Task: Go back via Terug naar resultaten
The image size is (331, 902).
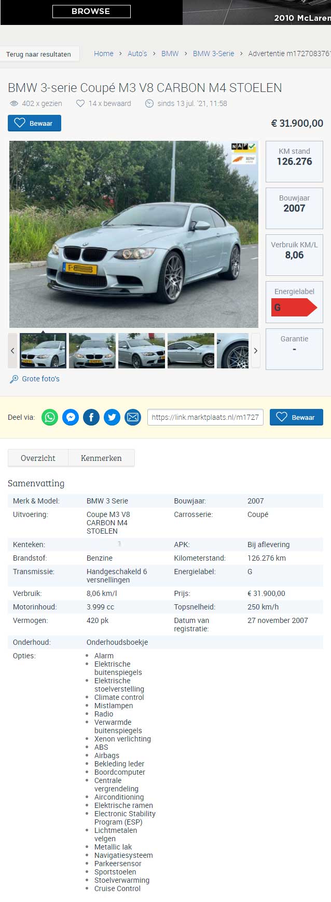Action: pyautogui.click(x=39, y=54)
